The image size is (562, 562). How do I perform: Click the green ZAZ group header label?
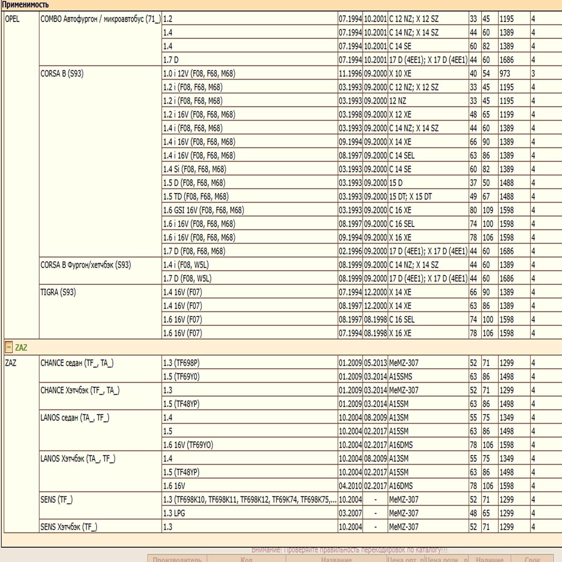(x=21, y=348)
